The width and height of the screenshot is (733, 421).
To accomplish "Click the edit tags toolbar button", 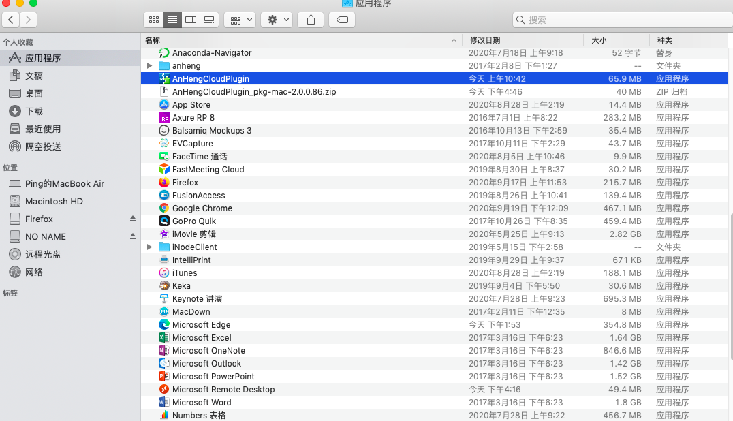I will (x=342, y=20).
